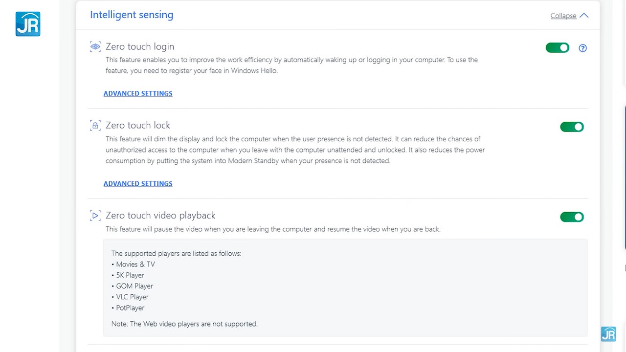Click the note about Web video players

pos(184,324)
